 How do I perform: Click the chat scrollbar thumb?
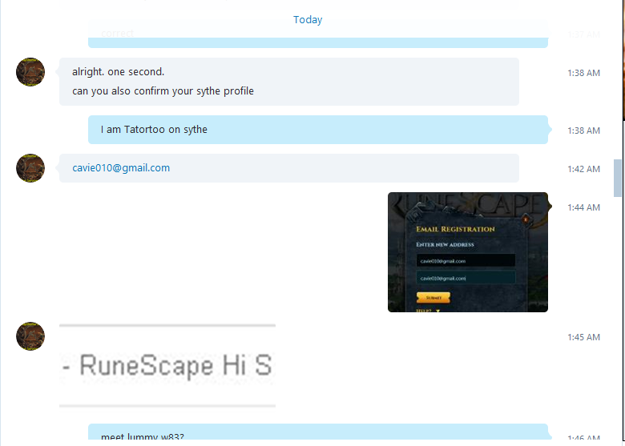pos(618,178)
